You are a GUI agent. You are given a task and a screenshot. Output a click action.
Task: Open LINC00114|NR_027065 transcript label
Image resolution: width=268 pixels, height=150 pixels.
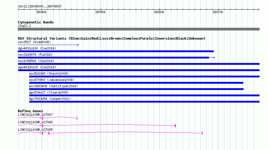[x=35, y=130]
